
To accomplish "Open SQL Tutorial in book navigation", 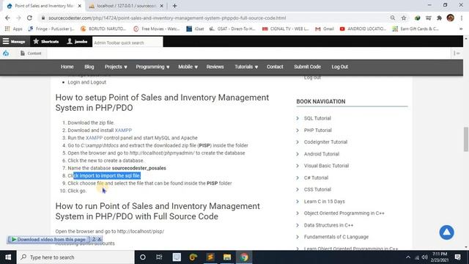I will 317,118.
